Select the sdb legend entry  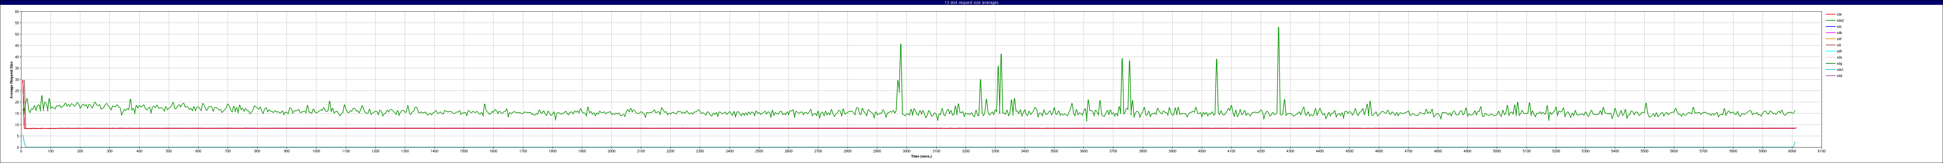pyautogui.click(x=1834, y=32)
